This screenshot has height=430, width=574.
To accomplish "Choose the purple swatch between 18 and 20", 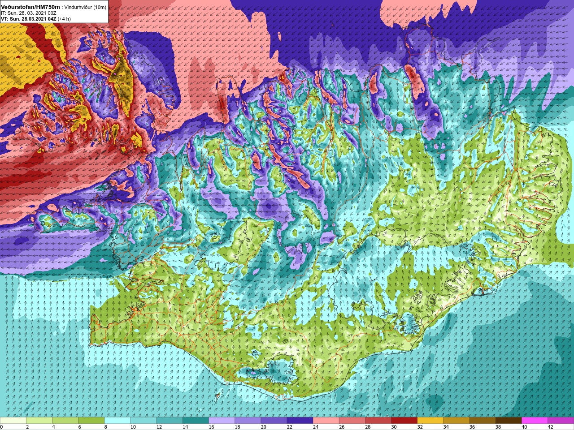I will pyautogui.click(x=248, y=421).
